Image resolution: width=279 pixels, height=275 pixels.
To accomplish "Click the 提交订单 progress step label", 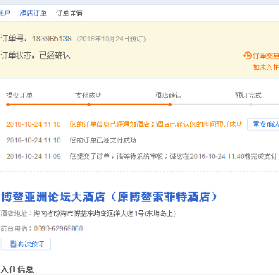I will (x=20, y=95).
